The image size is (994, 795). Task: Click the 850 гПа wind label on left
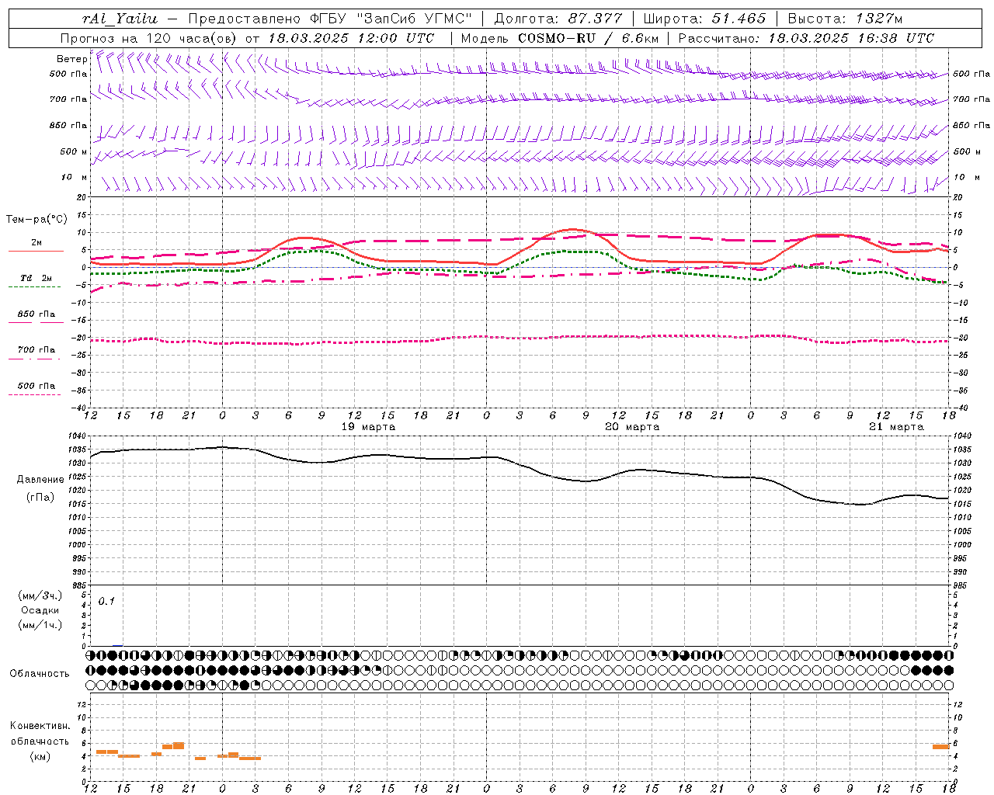pos(68,126)
